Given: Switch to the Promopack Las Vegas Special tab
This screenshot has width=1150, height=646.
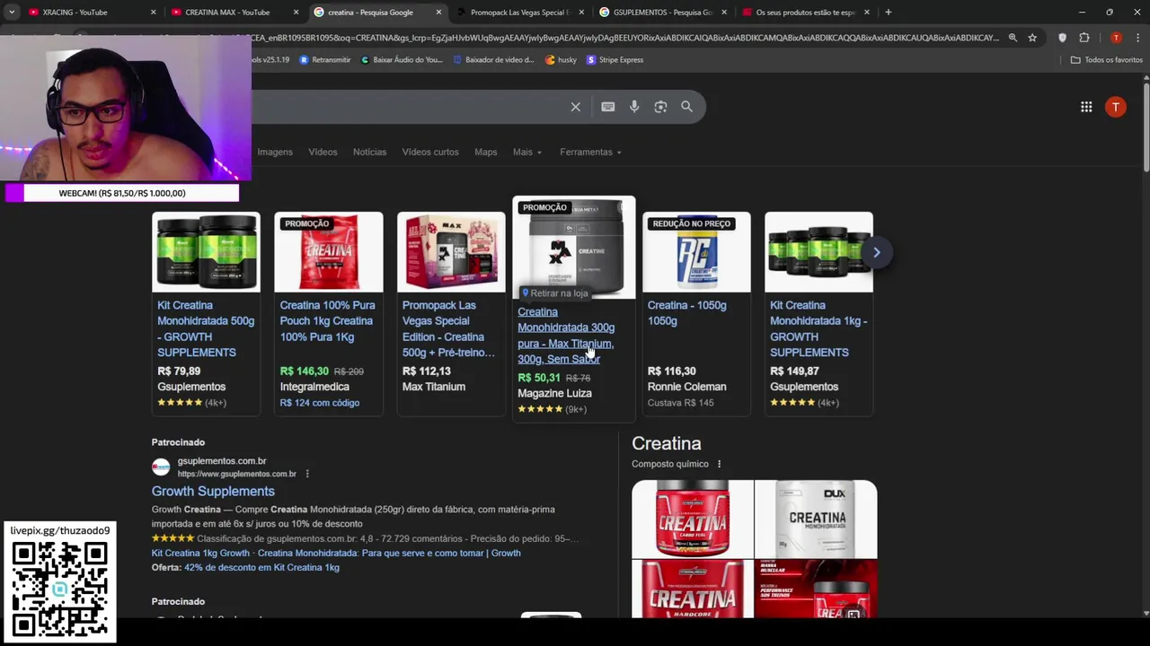Looking at the screenshot, I should 519,12.
